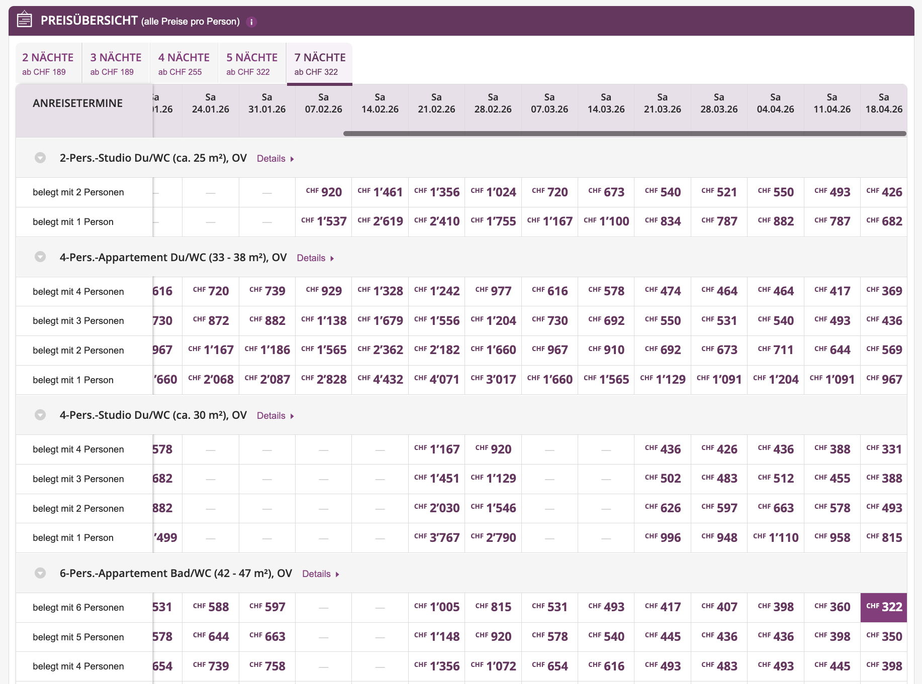Click the info icon beside Preisübersicht title
The height and width of the screenshot is (684, 922).
pyautogui.click(x=251, y=22)
